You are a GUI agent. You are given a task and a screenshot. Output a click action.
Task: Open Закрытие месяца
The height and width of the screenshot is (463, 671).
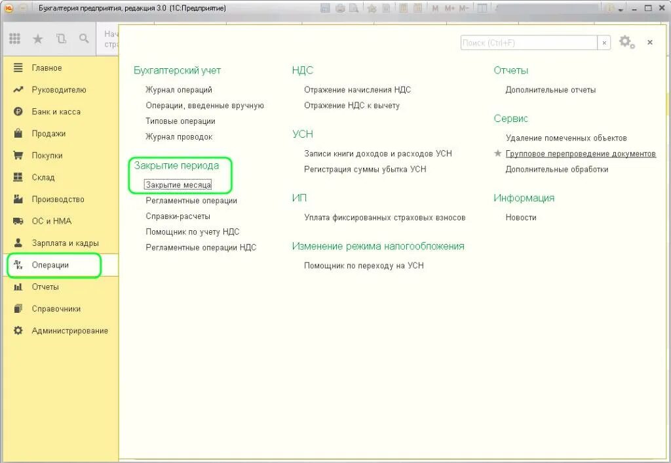[178, 184]
